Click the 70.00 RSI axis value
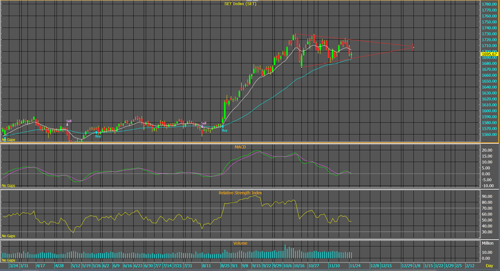500x271 pixels. click(x=487, y=208)
